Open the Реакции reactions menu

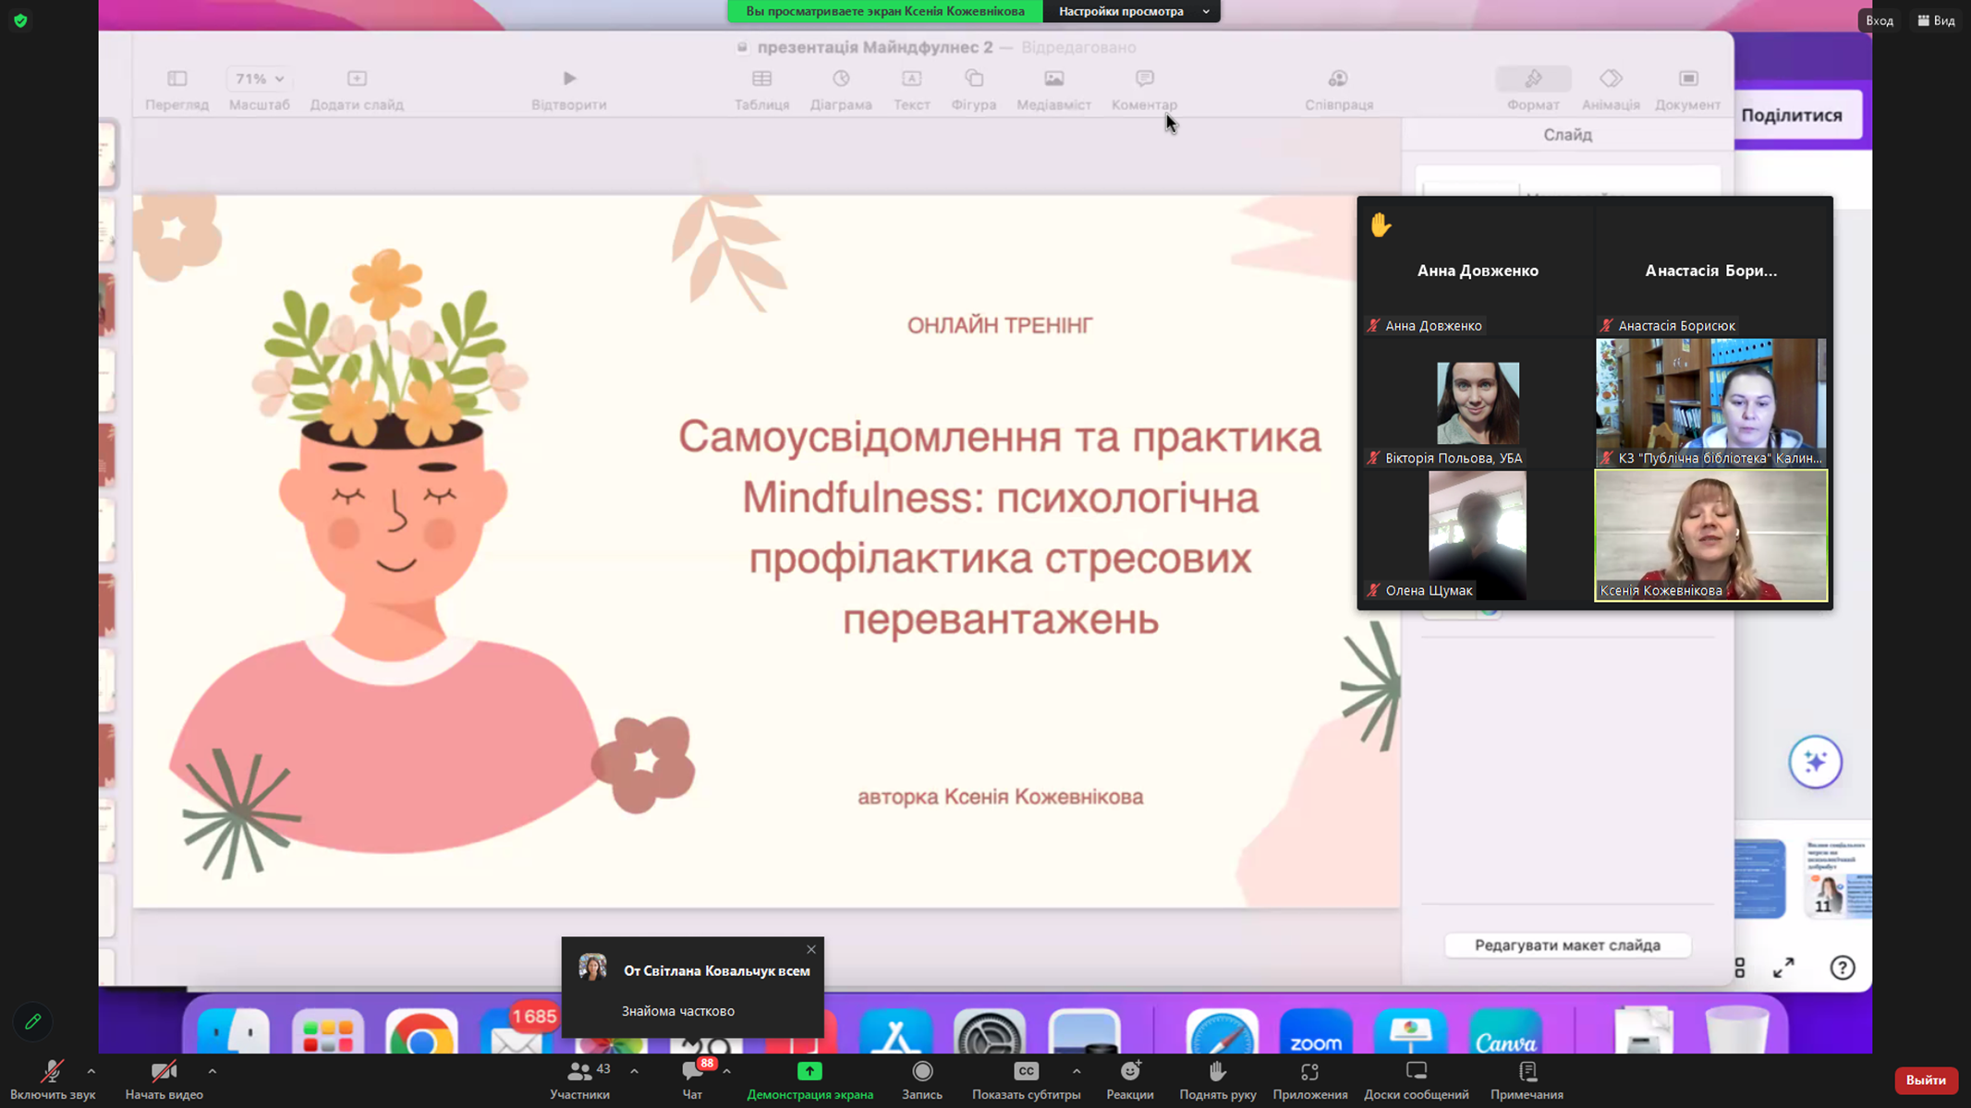tap(1130, 1079)
